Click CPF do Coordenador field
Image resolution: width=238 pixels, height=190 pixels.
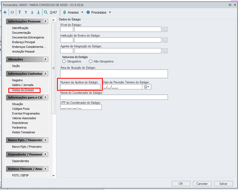[x=81, y=107]
